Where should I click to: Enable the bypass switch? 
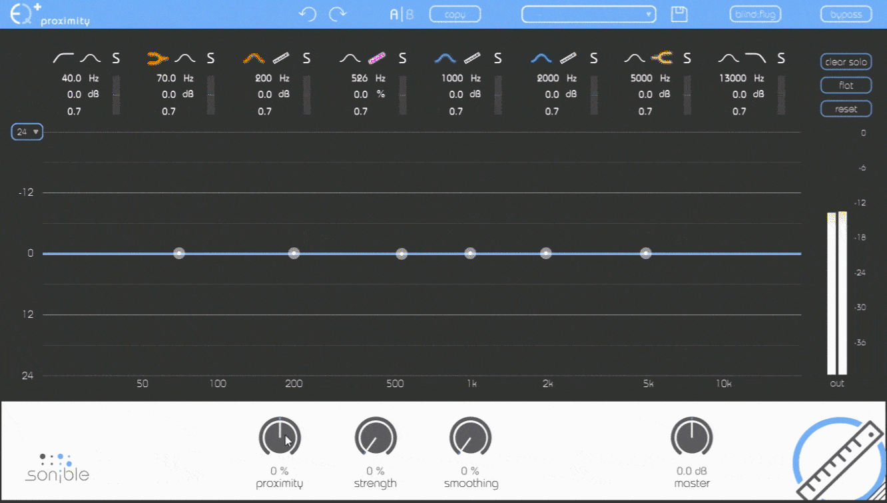coord(846,14)
